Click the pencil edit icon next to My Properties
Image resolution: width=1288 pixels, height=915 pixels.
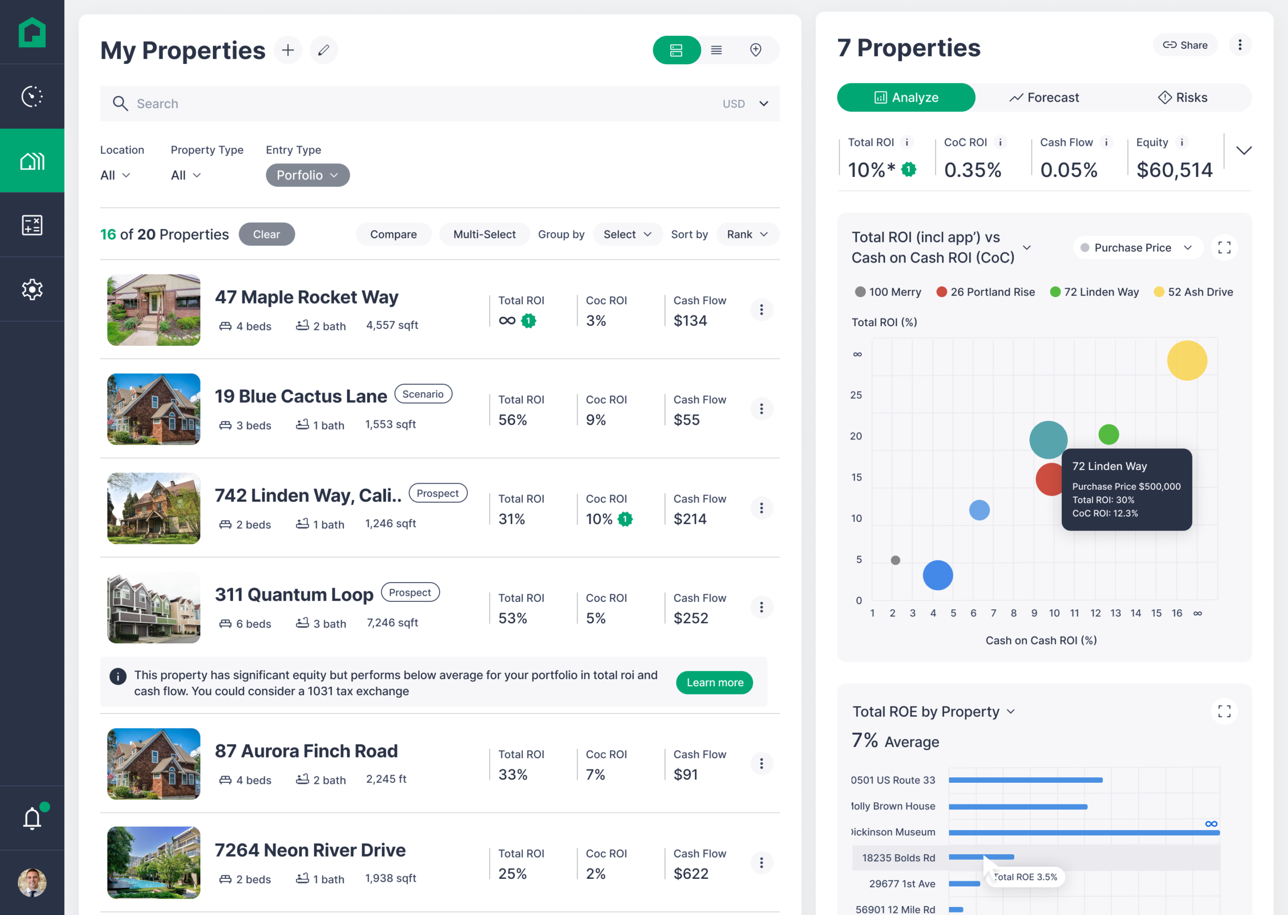click(324, 50)
